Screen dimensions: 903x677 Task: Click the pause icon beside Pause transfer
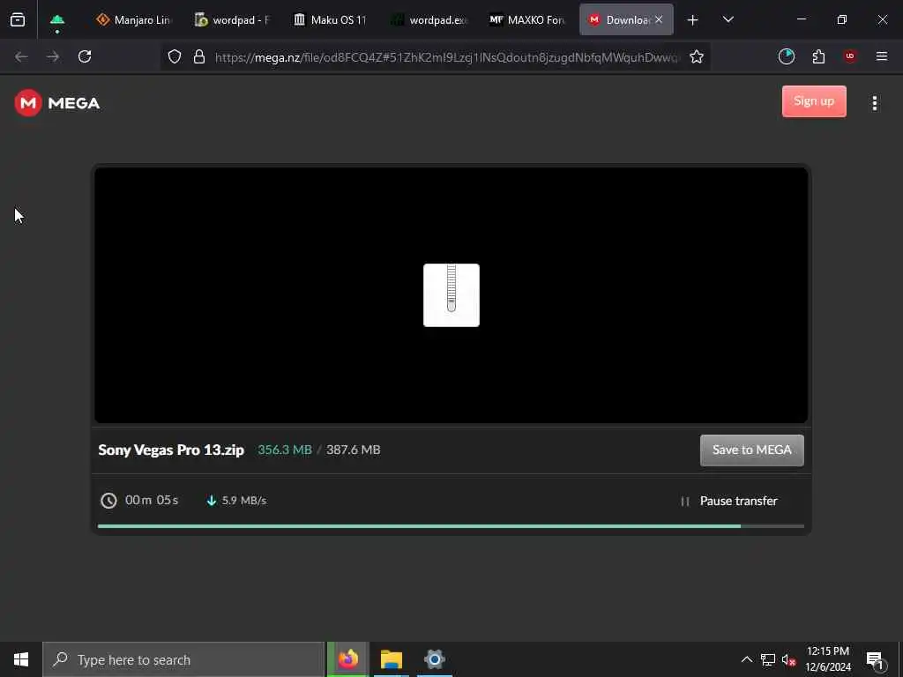click(684, 502)
